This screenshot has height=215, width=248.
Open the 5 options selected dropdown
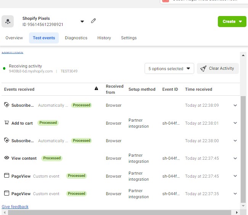[169, 69]
